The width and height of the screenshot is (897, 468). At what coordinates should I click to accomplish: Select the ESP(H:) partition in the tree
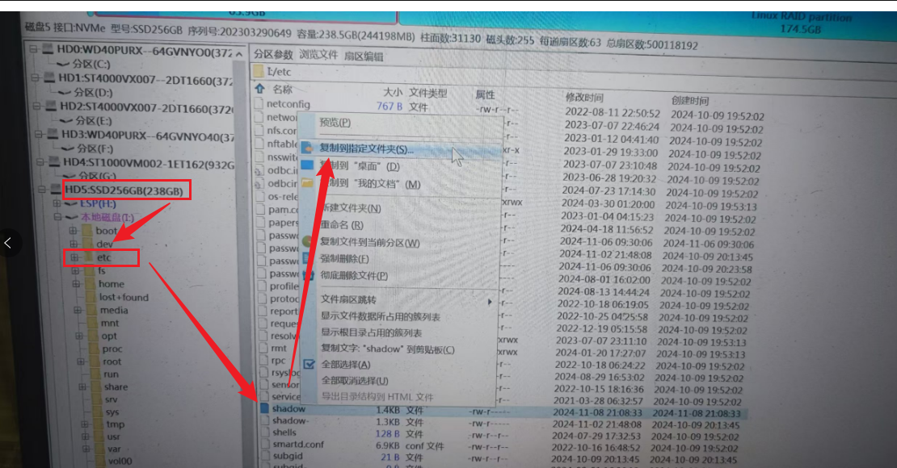[x=99, y=204]
